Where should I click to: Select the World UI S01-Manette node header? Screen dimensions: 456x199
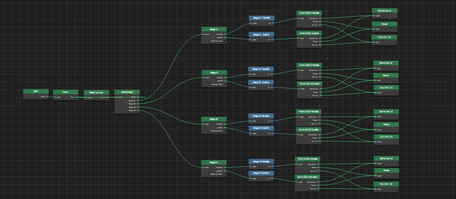tap(309, 13)
